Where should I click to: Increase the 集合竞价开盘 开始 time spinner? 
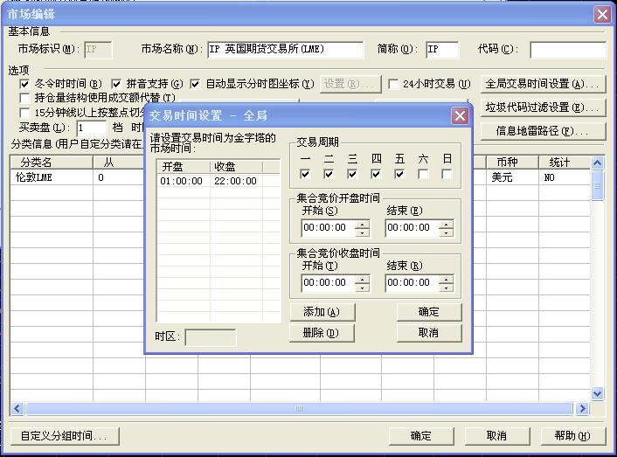point(363,224)
